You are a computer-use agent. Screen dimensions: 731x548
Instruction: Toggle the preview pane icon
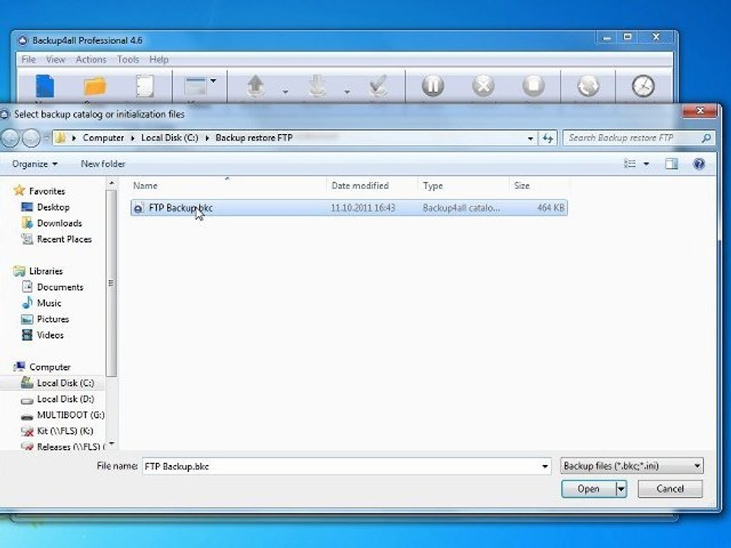(x=672, y=164)
